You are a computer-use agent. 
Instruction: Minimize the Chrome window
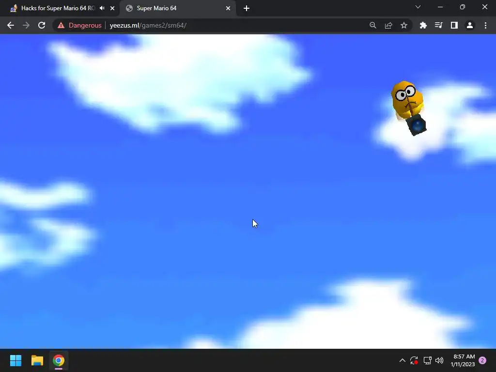[x=440, y=7]
